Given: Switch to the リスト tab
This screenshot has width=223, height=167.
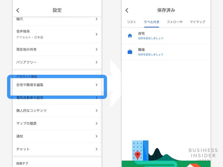Looking at the screenshot, I should click(x=131, y=22).
